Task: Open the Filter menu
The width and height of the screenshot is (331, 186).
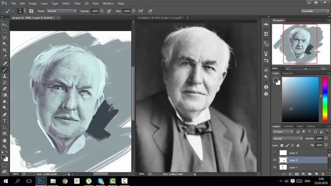Action: pos(77,4)
